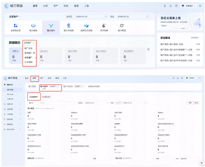
Task: Click the 了解更多 link on the banner
Action: coord(164,26)
